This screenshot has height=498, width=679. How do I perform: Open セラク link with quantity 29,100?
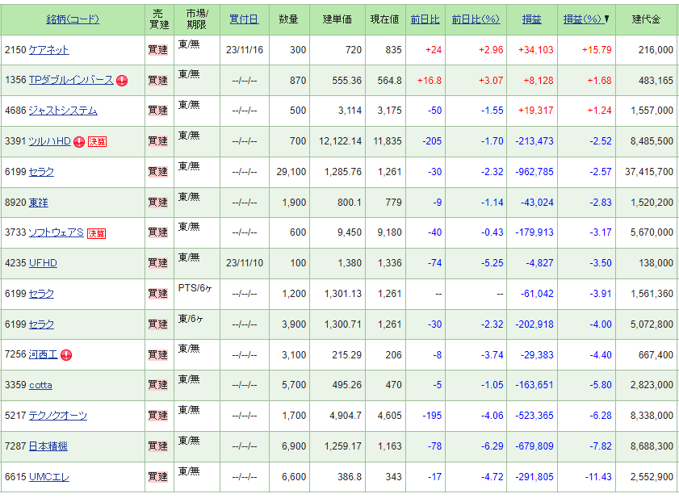point(41,172)
